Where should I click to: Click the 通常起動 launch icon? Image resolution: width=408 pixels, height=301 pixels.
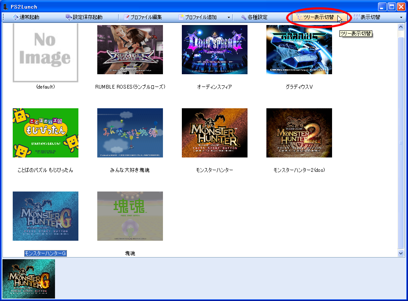click(15, 17)
